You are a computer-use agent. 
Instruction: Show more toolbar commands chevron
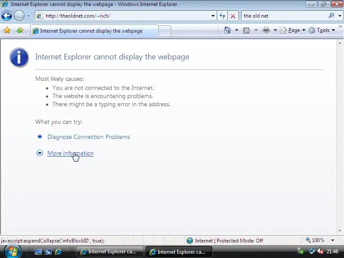pyautogui.click(x=341, y=26)
